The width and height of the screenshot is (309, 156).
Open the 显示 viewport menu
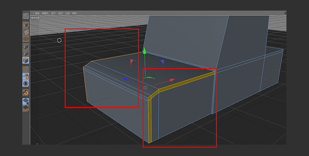click(x=53, y=13)
